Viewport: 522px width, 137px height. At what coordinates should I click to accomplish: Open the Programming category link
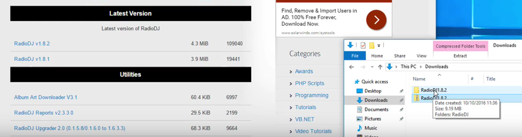coord(312,95)
